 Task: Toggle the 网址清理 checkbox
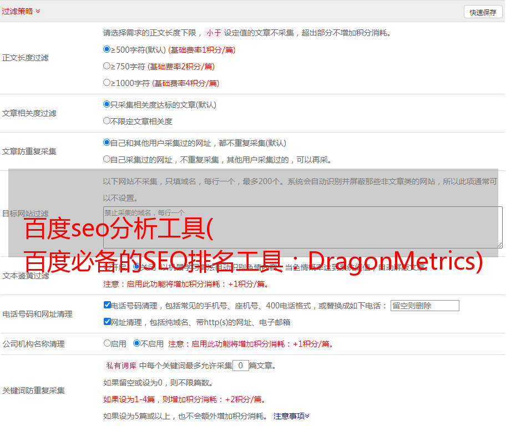coord(107,322)
